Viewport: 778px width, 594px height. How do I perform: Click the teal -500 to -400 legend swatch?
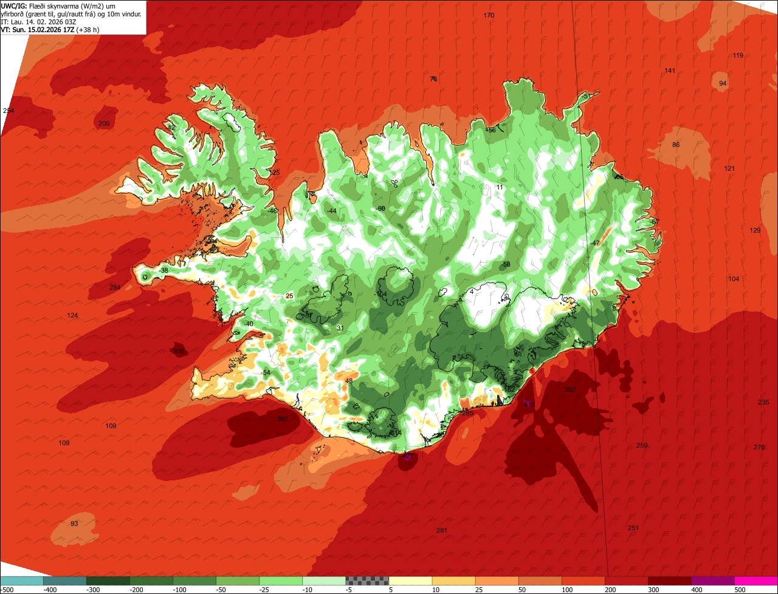click(x=22, y=581)
